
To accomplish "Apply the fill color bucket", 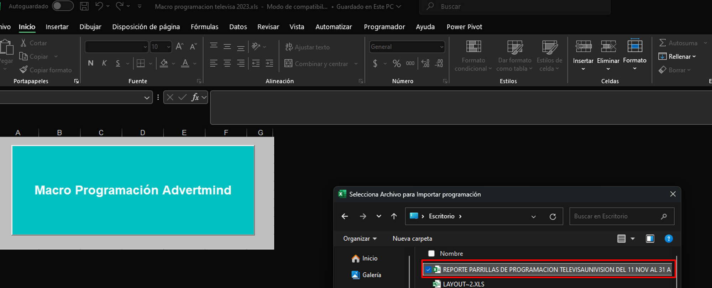I will (164, 63).
